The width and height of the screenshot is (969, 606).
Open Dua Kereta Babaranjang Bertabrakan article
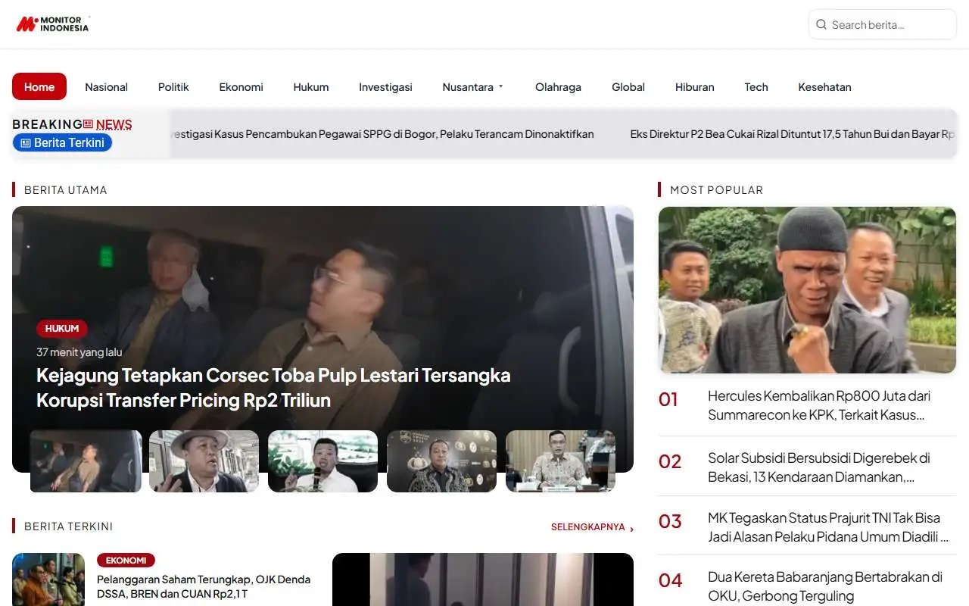(825, 586)
